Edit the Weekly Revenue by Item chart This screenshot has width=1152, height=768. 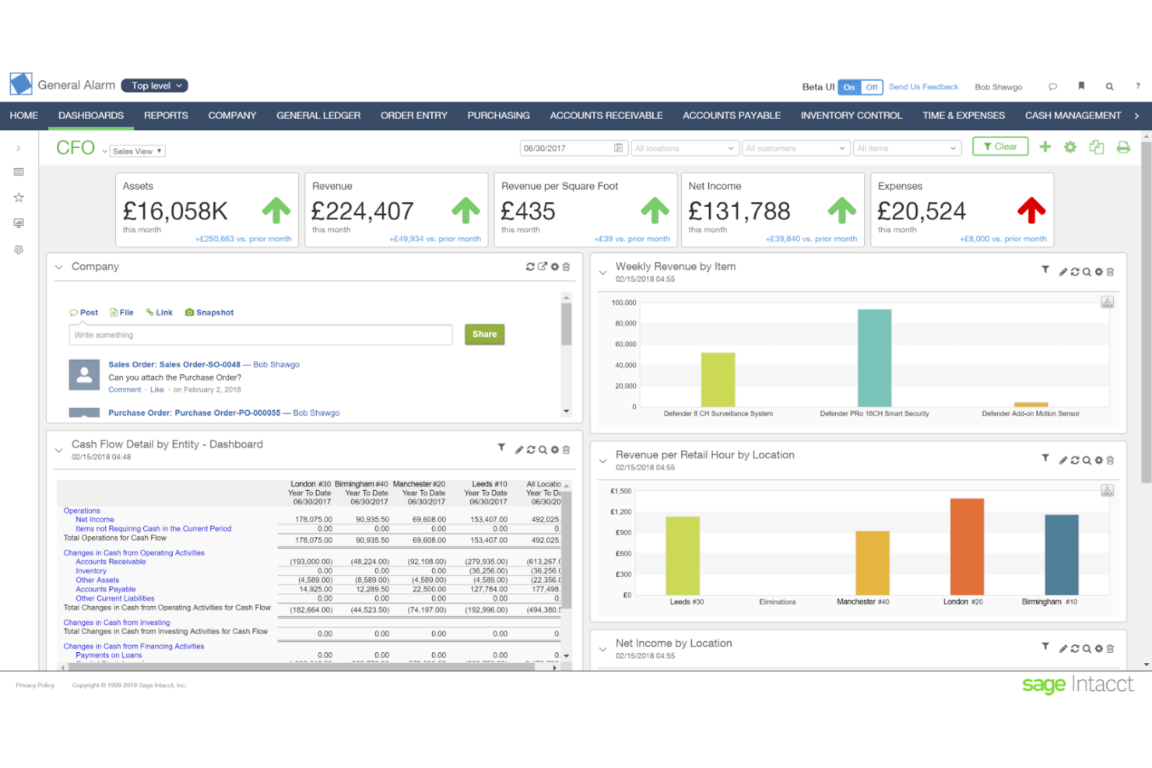coord(1063,272)
